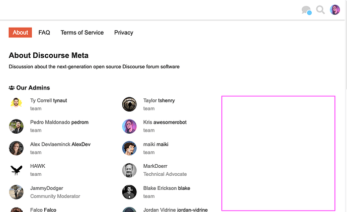Image resolution: width=347 pixels, height=212 pixels.
Task: Open Jordan Vidrine jordan-vidrine profile link
Action: pos(176,209)
